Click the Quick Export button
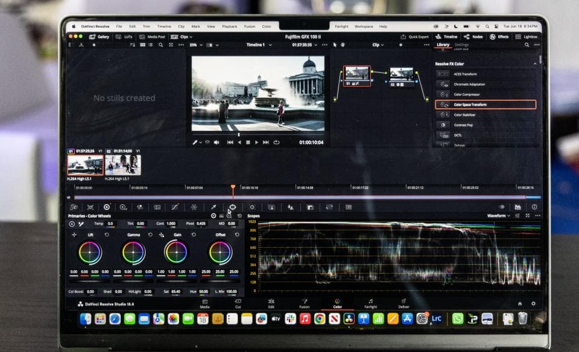Image resolution: width=579 pixels, height=352 pixels. (414, 37)
